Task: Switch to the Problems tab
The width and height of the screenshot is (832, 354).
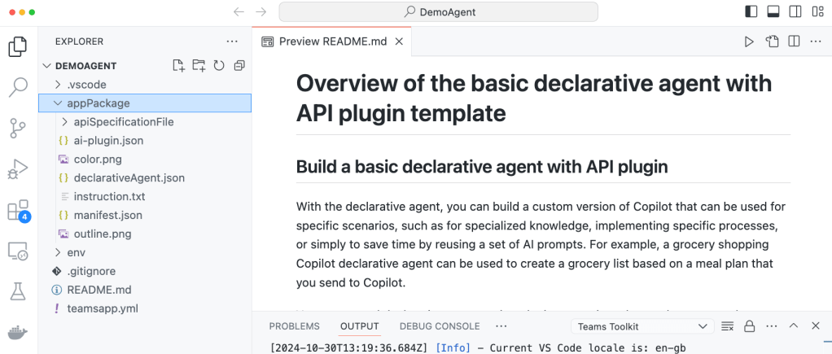Action: point(294,326)
